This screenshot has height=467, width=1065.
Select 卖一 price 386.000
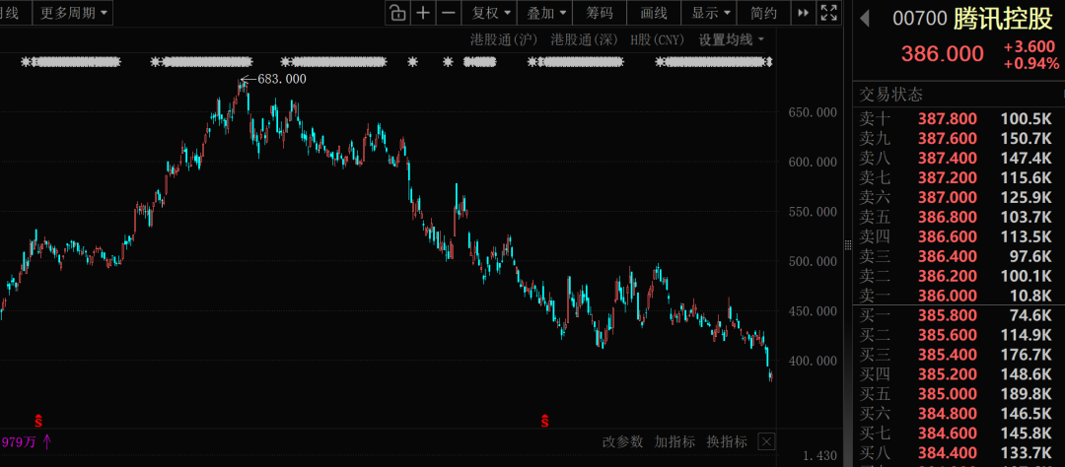948,296
